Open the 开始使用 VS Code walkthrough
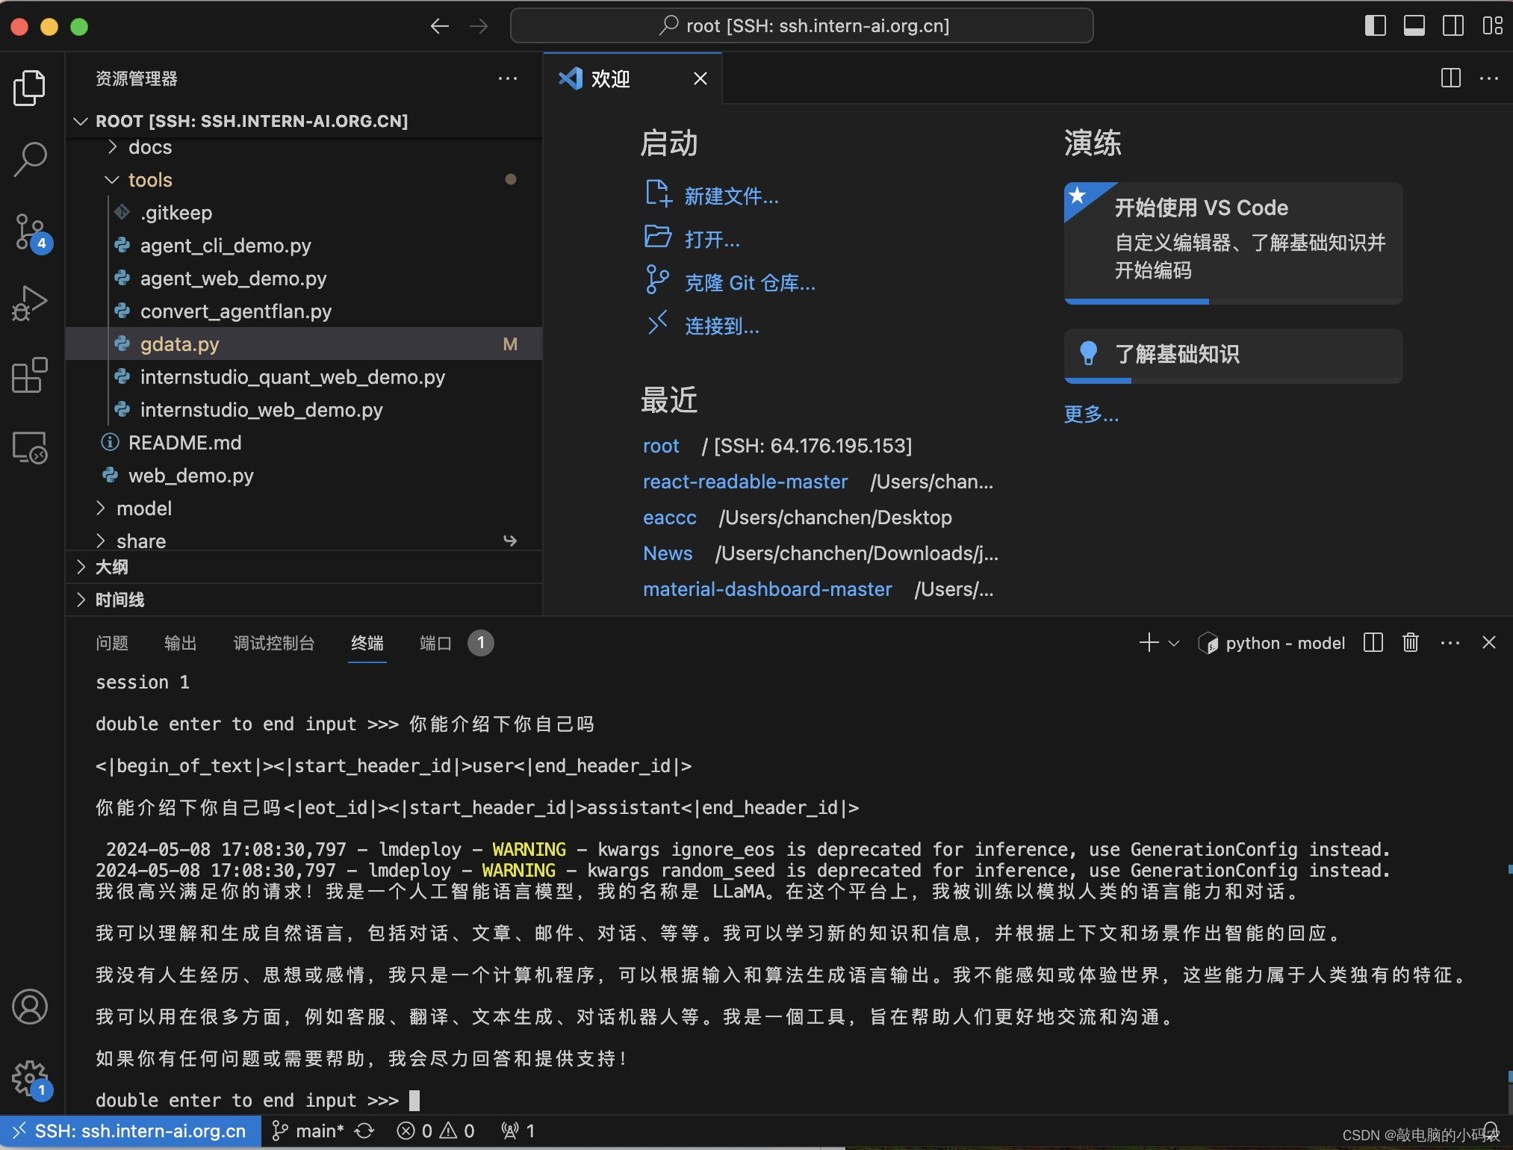Viewport: 1513px width, 1150px height. click(x=1233, y=243)
